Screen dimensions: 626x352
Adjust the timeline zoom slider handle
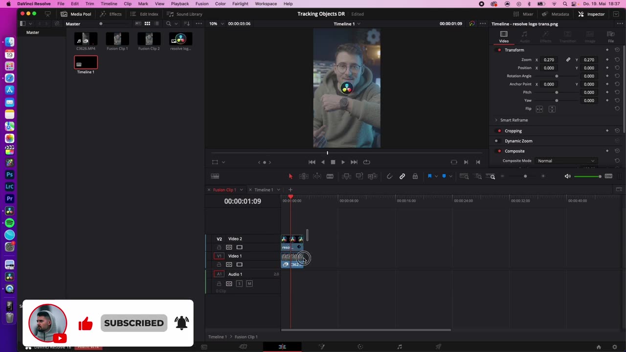point(525,176)
